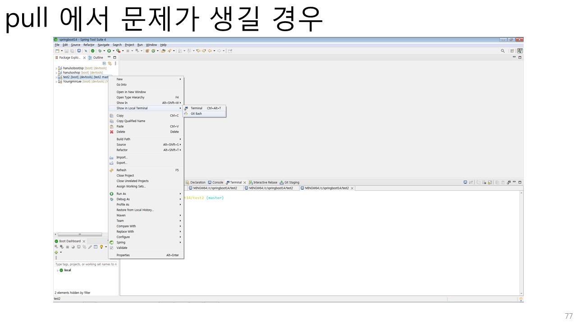Click the Back navigation arrow icon
577x325 pixels.
[x=210, y=51]
